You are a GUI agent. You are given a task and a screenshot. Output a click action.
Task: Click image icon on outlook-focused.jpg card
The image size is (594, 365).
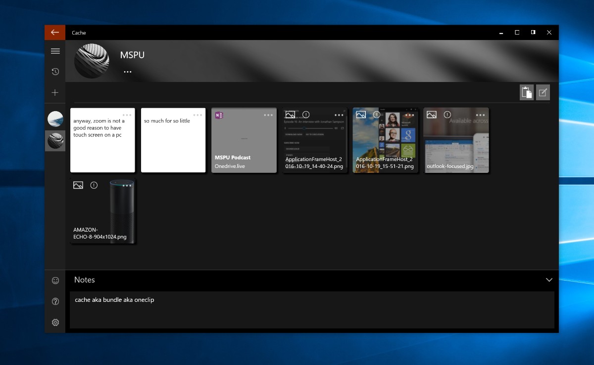point(432,115)
